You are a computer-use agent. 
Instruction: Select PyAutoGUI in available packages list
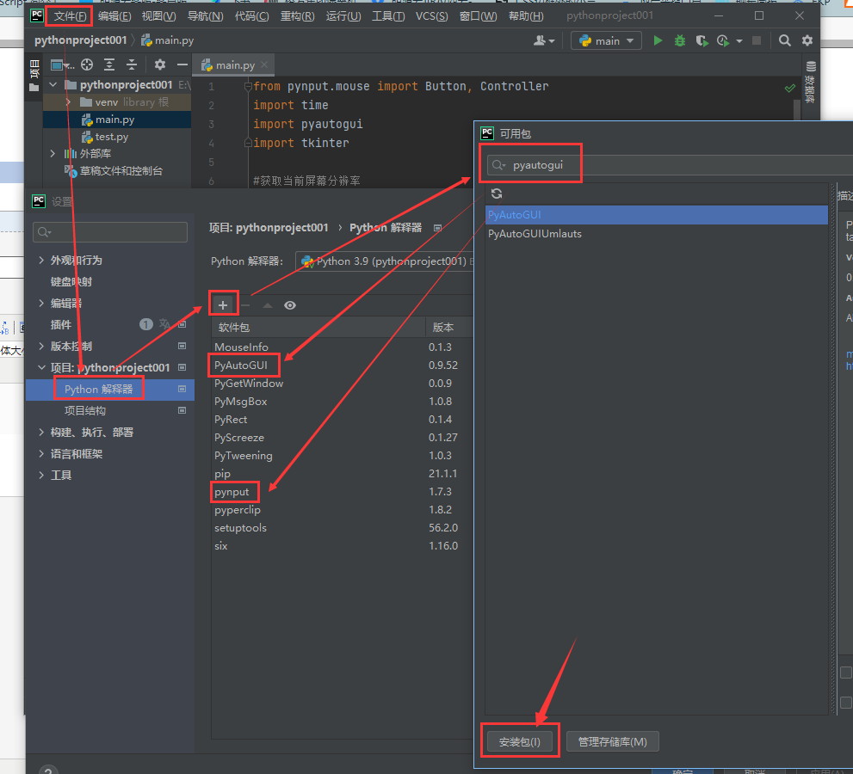(657, 215)
